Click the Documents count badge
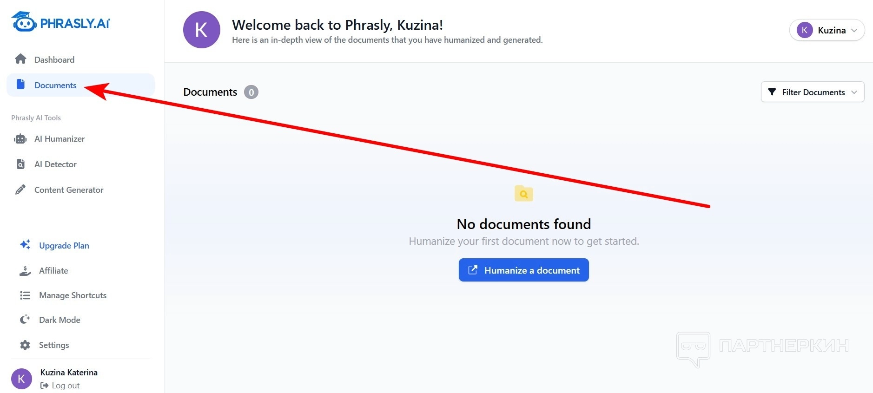Viewport: 873px width, 393px height. point(251,92)
